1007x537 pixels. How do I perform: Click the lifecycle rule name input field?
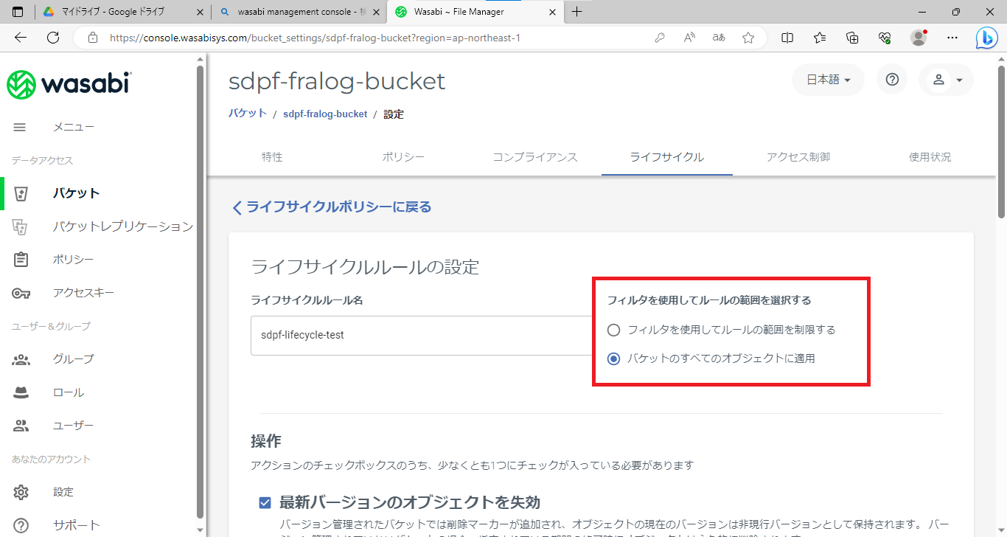click(420, 335)
